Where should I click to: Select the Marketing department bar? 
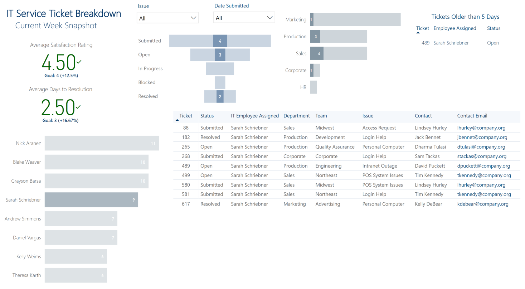coord(355,20)
